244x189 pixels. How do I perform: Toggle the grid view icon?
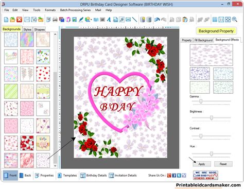click(x=215, y=20)
